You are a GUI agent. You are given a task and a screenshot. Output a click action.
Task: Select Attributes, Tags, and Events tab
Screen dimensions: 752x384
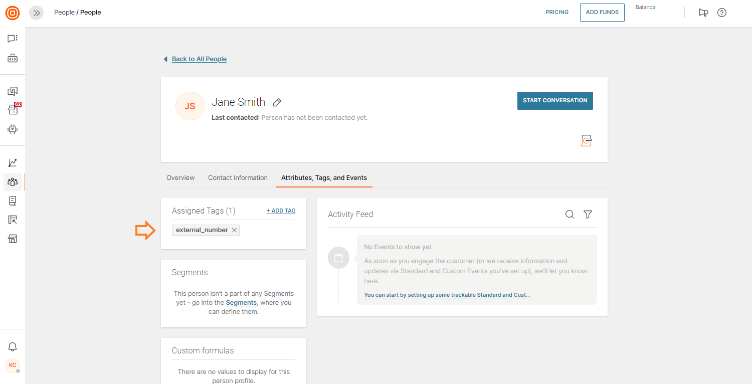tap(324, 178)
